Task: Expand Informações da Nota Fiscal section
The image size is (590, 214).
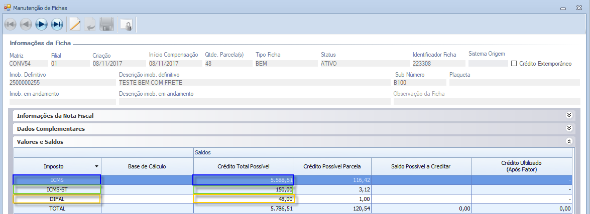Action: pos(569,115)
